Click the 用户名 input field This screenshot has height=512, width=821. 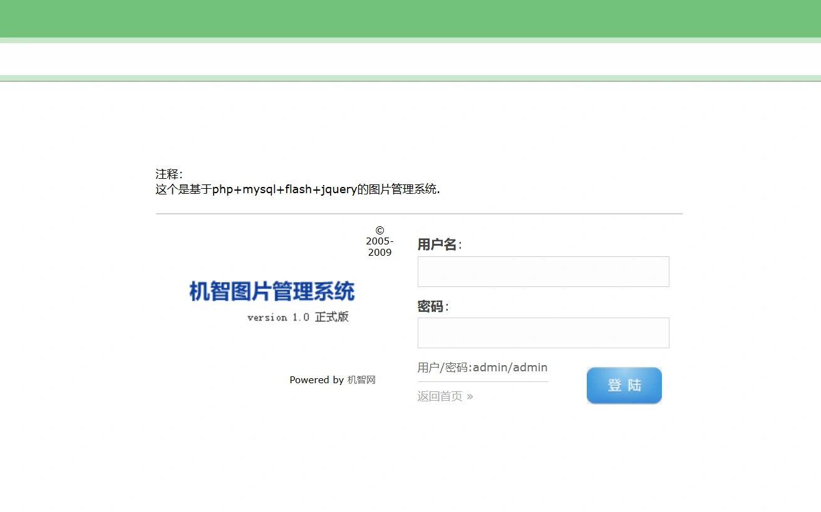(543, 271)
